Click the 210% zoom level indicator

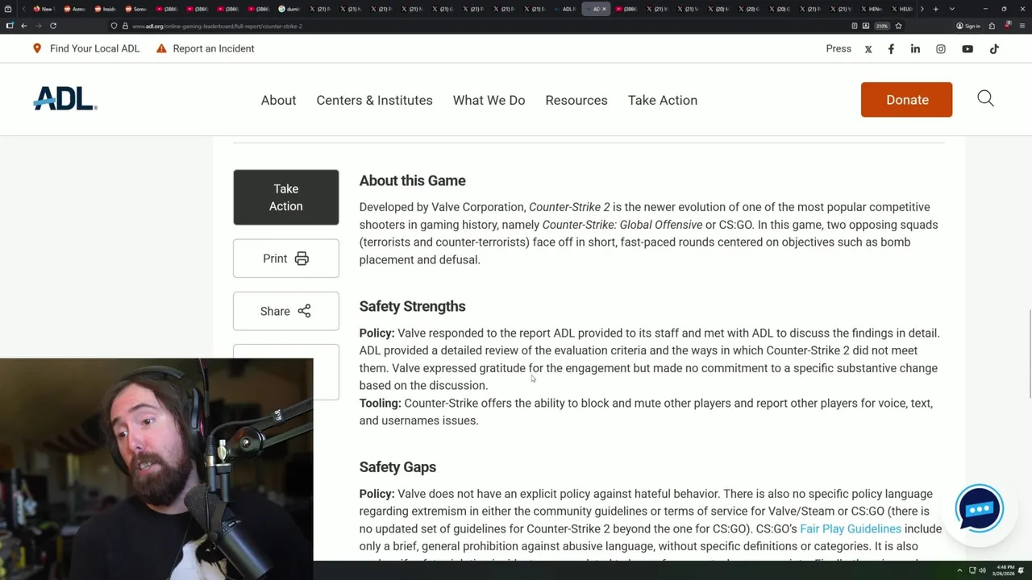coord(882,26)
